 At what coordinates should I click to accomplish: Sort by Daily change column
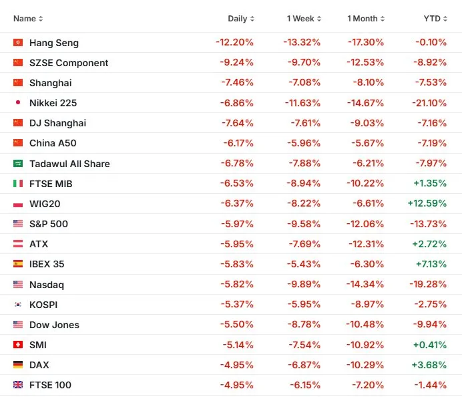pyautogui.click(x=240, y=19)
